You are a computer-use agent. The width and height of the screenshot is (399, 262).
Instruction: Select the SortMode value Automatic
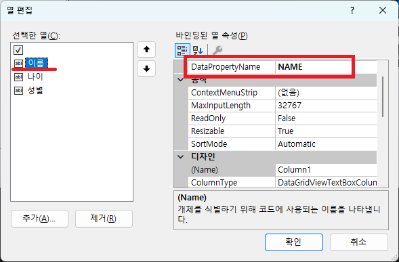[x=326, y=144]
